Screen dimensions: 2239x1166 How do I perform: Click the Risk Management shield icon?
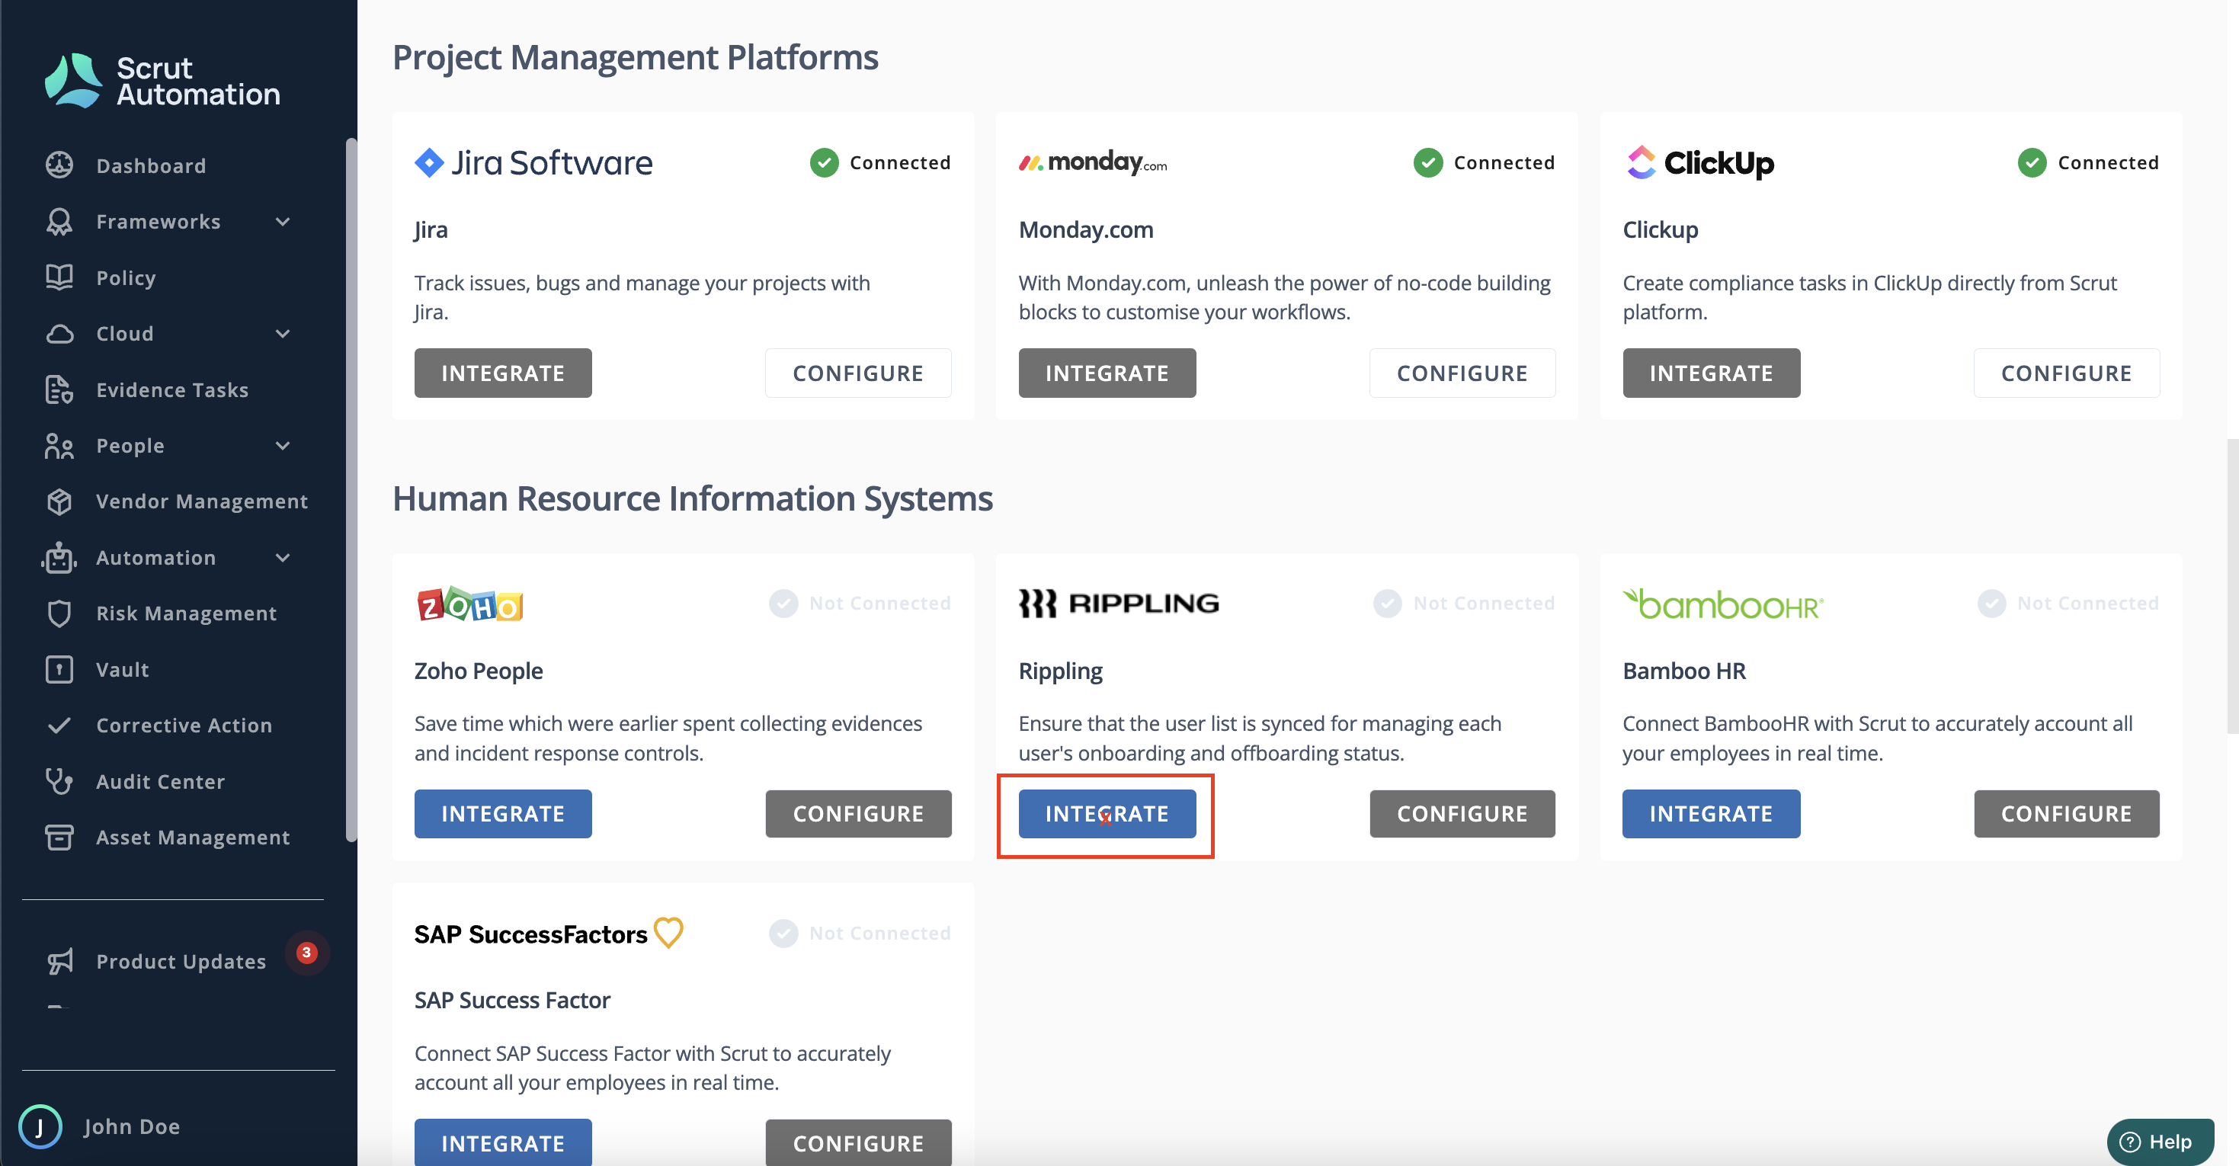(x=59, y=614)
